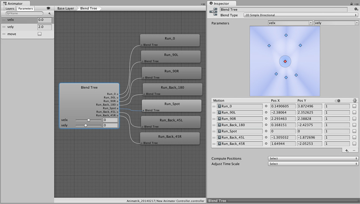This screenshot has height=204, width=360.
Task: Enable the move parameter checkbox
Action: tap(40, 34)
